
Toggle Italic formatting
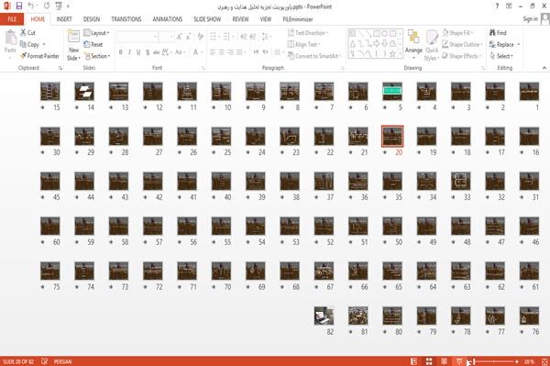pyautogui.click(x=129, y=52)
